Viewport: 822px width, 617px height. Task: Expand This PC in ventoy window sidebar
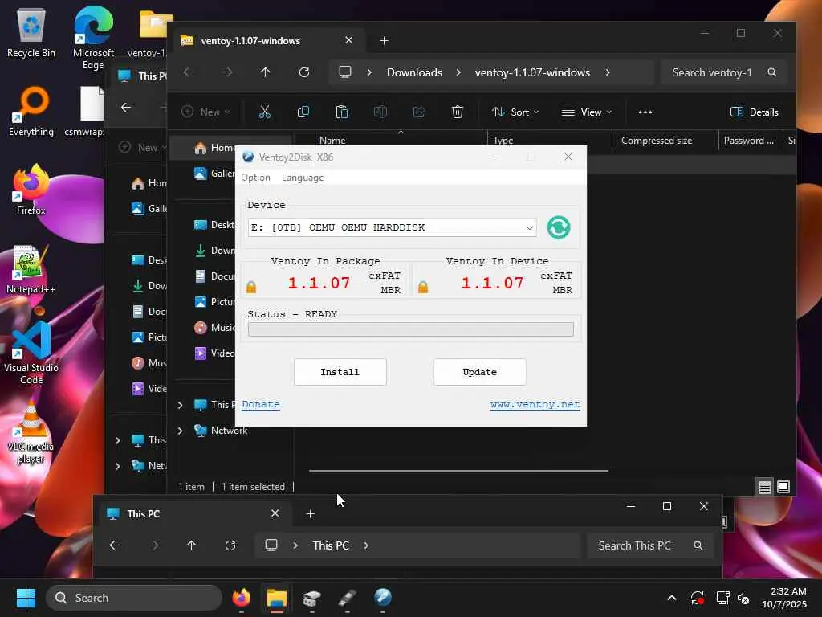(x=181, y=405)
